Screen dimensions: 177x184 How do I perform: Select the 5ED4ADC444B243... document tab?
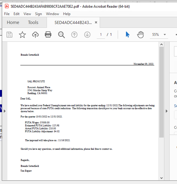click(73, 22)
